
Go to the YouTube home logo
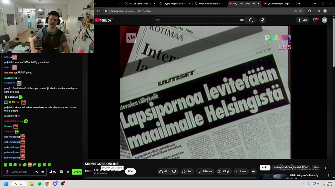[103, 20]
